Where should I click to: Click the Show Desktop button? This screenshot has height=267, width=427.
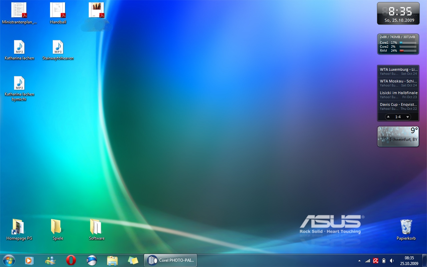click(x=424, y=260)
